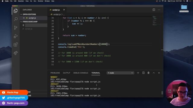Open the Search view in activity bar
The height and width of the screenshot is (108, 193).
(16, 19)
